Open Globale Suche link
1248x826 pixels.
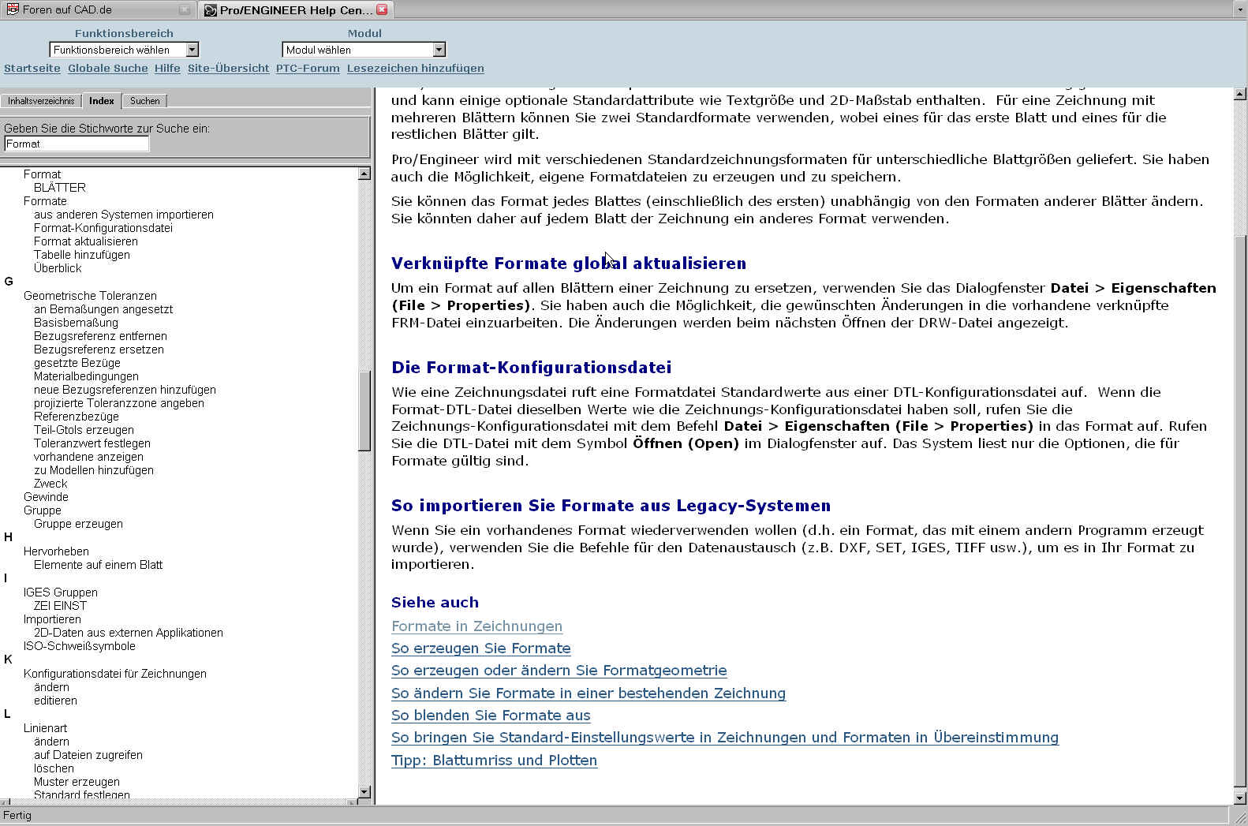point(108,69)
